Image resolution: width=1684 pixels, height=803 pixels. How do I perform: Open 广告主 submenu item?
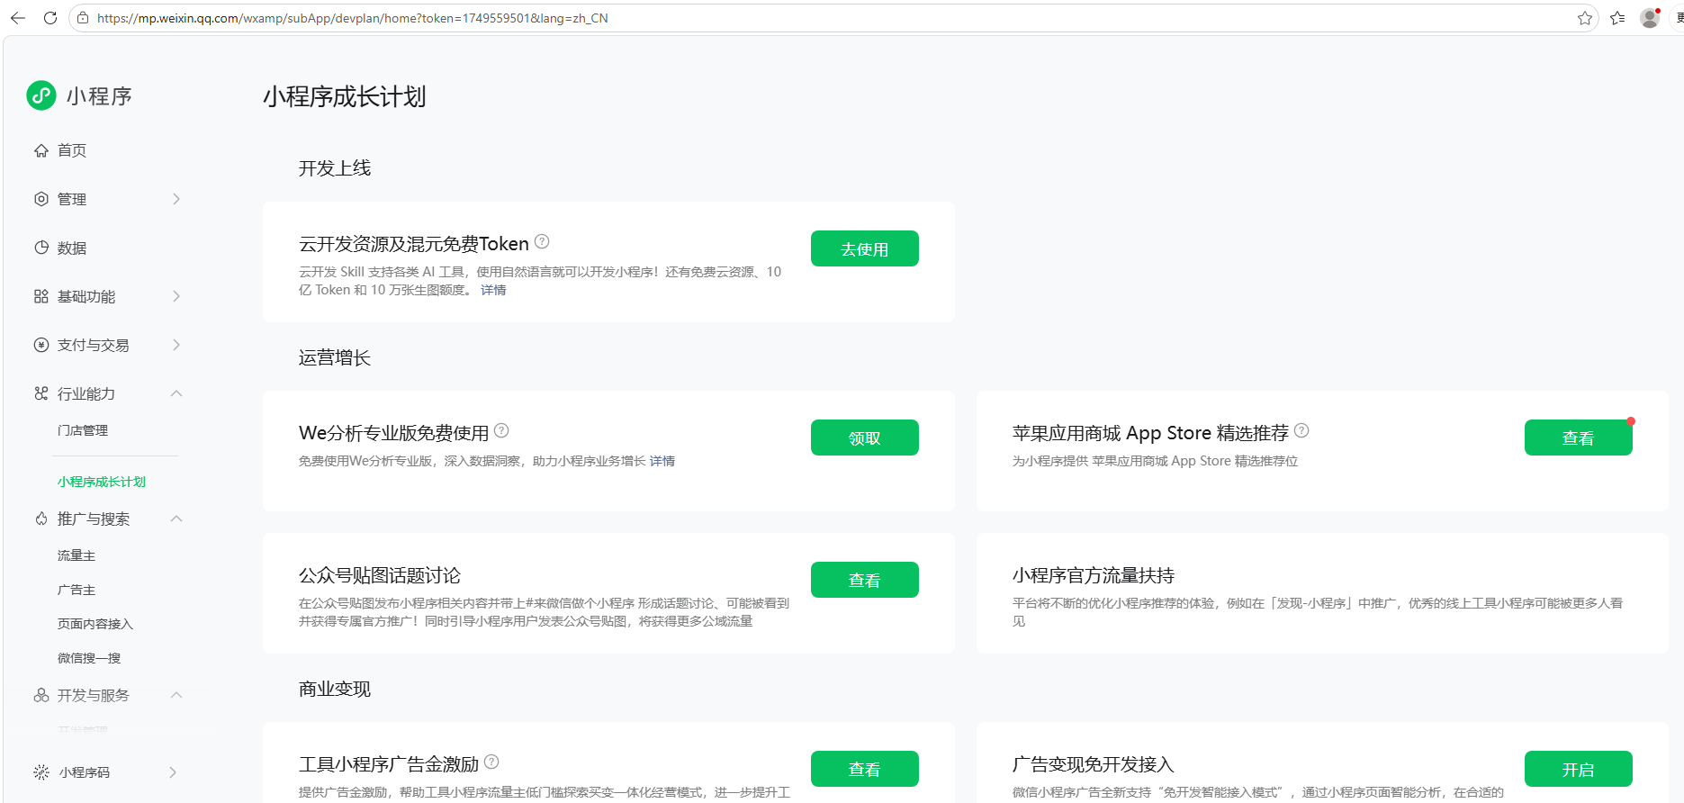(x=77, y=590)
